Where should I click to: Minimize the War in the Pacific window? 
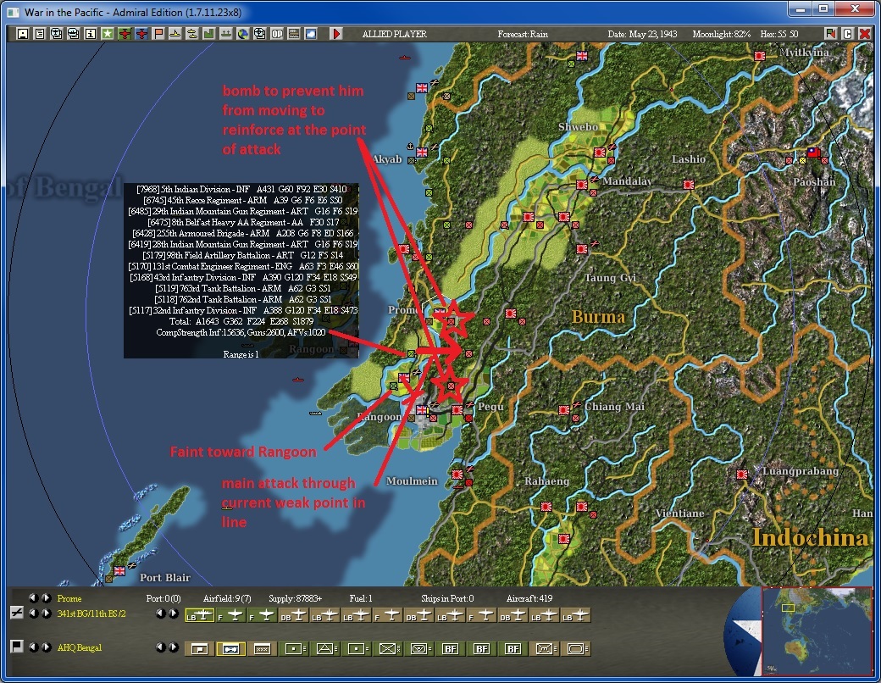(x=800, y=9)
